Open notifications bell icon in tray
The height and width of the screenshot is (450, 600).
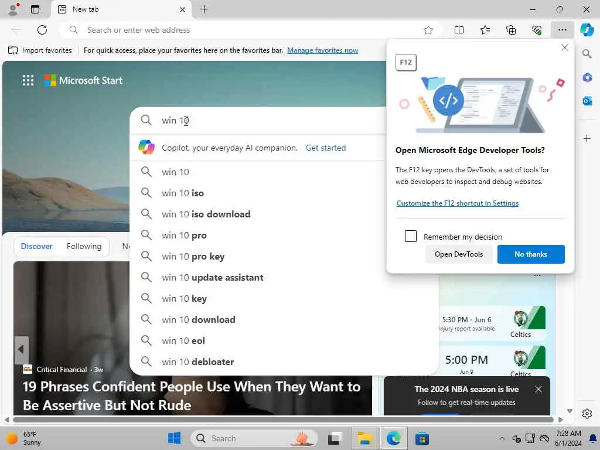pyautogui.click(x=593, y=438)
